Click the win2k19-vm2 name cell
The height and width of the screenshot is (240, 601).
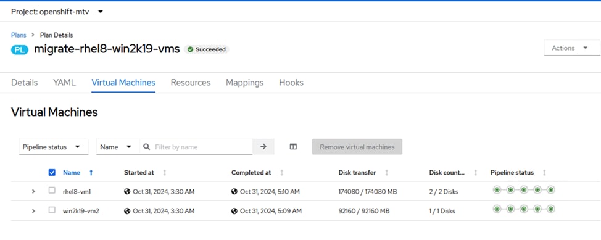click(81, 211)
